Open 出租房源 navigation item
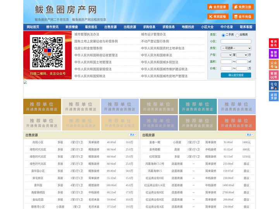Viewport: 279px width, 209px height. click(x=130, y=27)
